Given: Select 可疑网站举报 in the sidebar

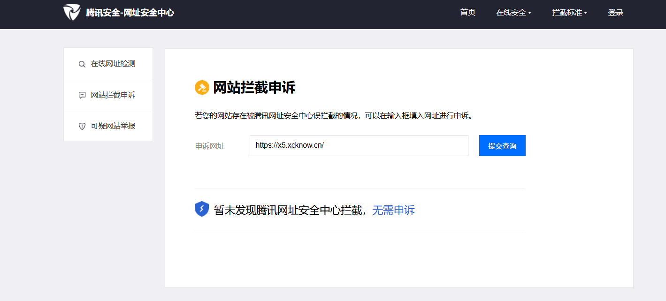Looking at the screenshot, I should [x=108, y=126].
